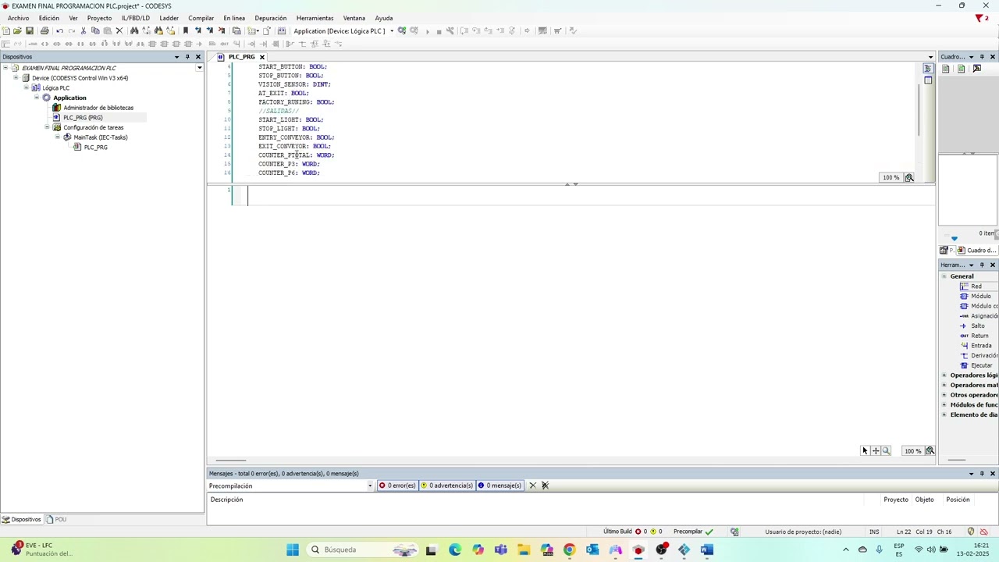This screenshot has width=999, height=562.
Task: Click the Precompilar status bar button
Action: 693,532
